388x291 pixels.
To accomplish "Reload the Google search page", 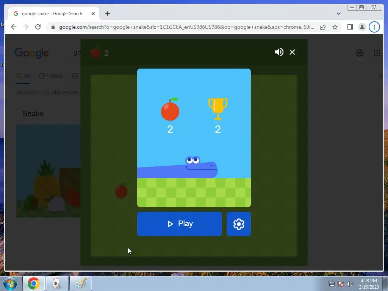I will tap(38, 27).
